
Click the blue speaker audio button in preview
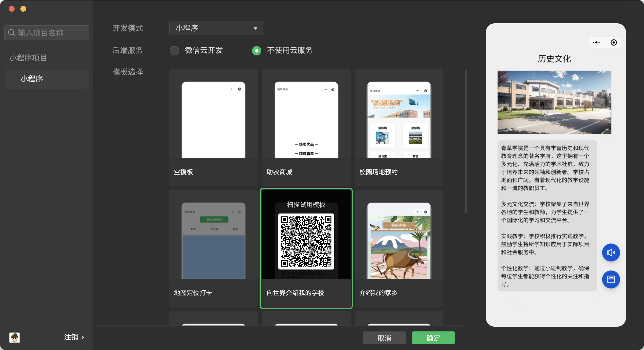[x=611, y=252]
